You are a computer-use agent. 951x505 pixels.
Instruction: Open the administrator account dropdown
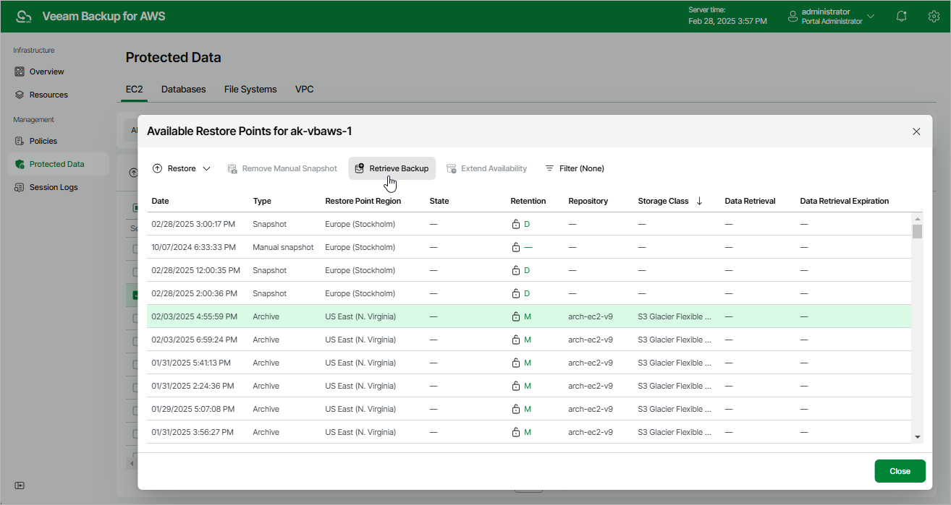coord(870,17)
